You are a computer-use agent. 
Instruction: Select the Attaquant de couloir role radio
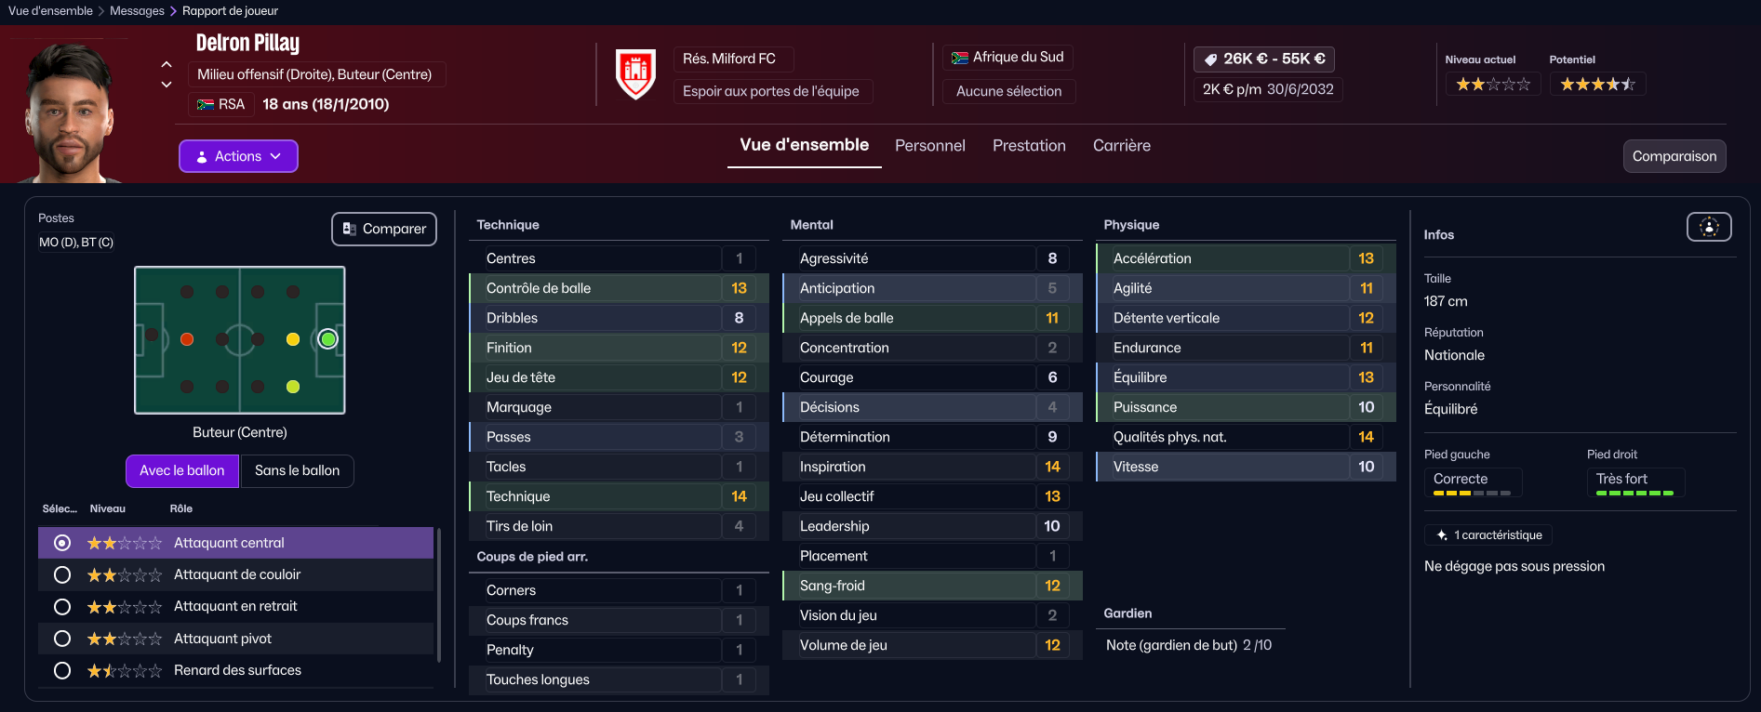(x=62, y=575)
